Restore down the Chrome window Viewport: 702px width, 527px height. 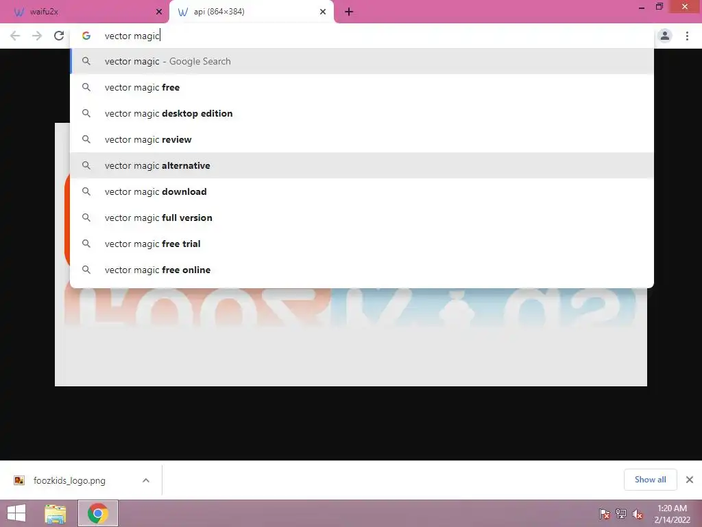coord(659,6)
